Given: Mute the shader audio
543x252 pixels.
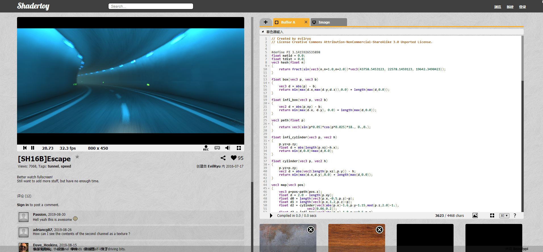Looking at the screenshot, I should 228,148.
